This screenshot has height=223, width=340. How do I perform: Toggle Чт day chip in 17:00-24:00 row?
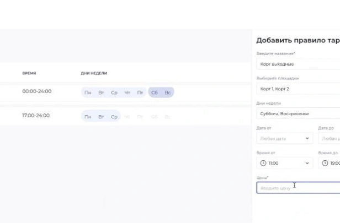tap(127, 117)
